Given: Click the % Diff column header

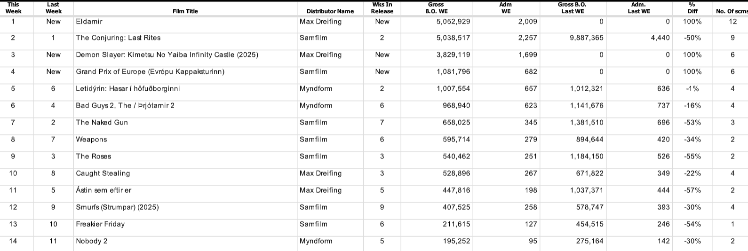Looking at the screenshot, I should pos(692,8).
